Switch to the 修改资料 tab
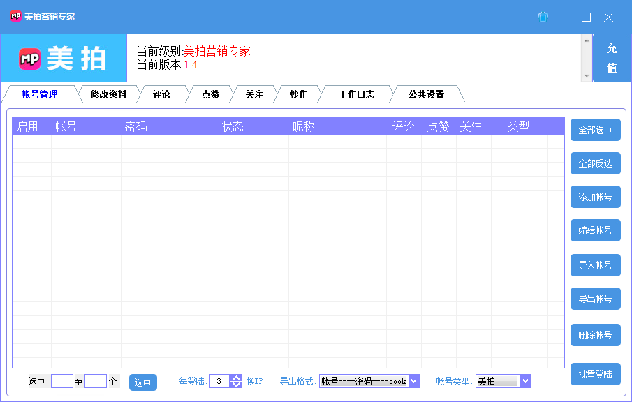Viewport: 632px width, 402px height. pyautogui.click(x=108, y=94)
